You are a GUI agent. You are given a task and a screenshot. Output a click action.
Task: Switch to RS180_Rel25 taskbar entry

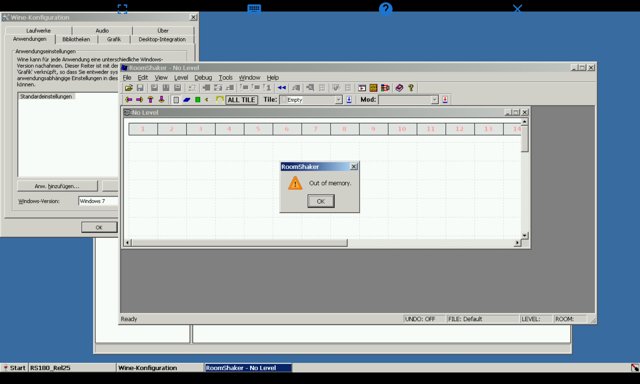coord(72,368)
